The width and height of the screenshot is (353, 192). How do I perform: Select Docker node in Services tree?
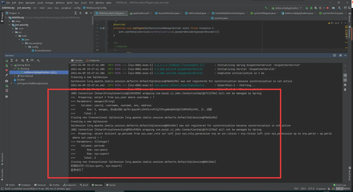pyautogui.click(x=19, y=80)
